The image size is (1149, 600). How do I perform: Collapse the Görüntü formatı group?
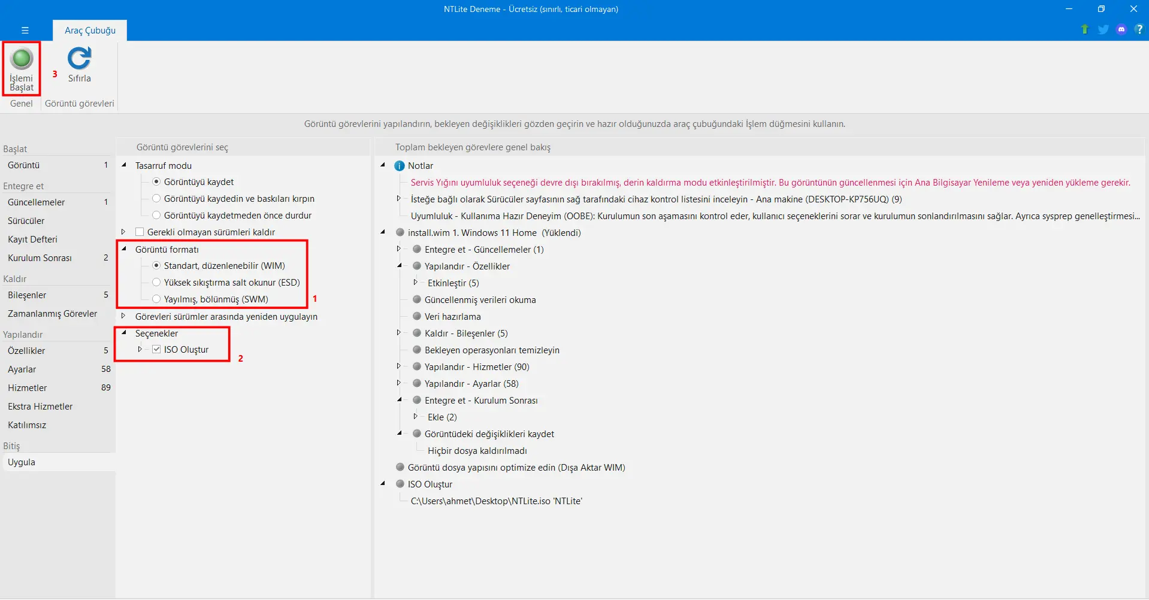tap(123, 249)
